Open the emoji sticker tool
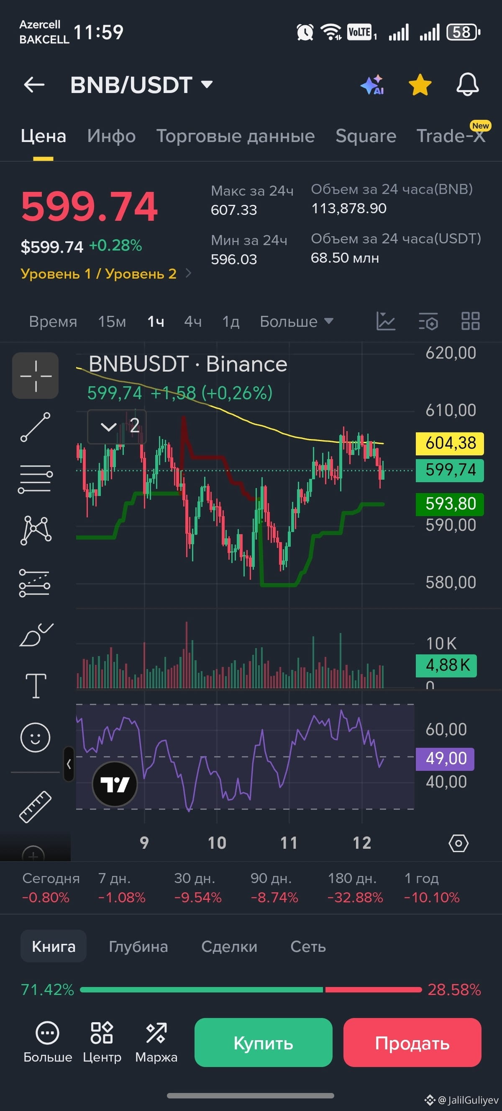The height and width of the screenshot is (1111, 502). tap(35, 737)
